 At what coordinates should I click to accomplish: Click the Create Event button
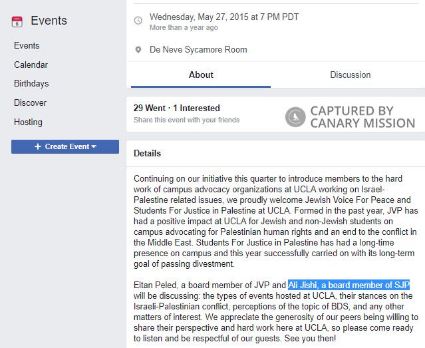click(x=65, y=146)
